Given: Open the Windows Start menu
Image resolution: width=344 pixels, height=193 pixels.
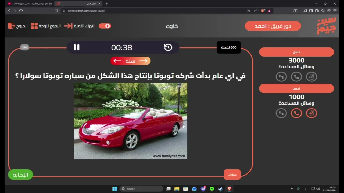Looking at the screenshot, I should click(x=114, y=189).
